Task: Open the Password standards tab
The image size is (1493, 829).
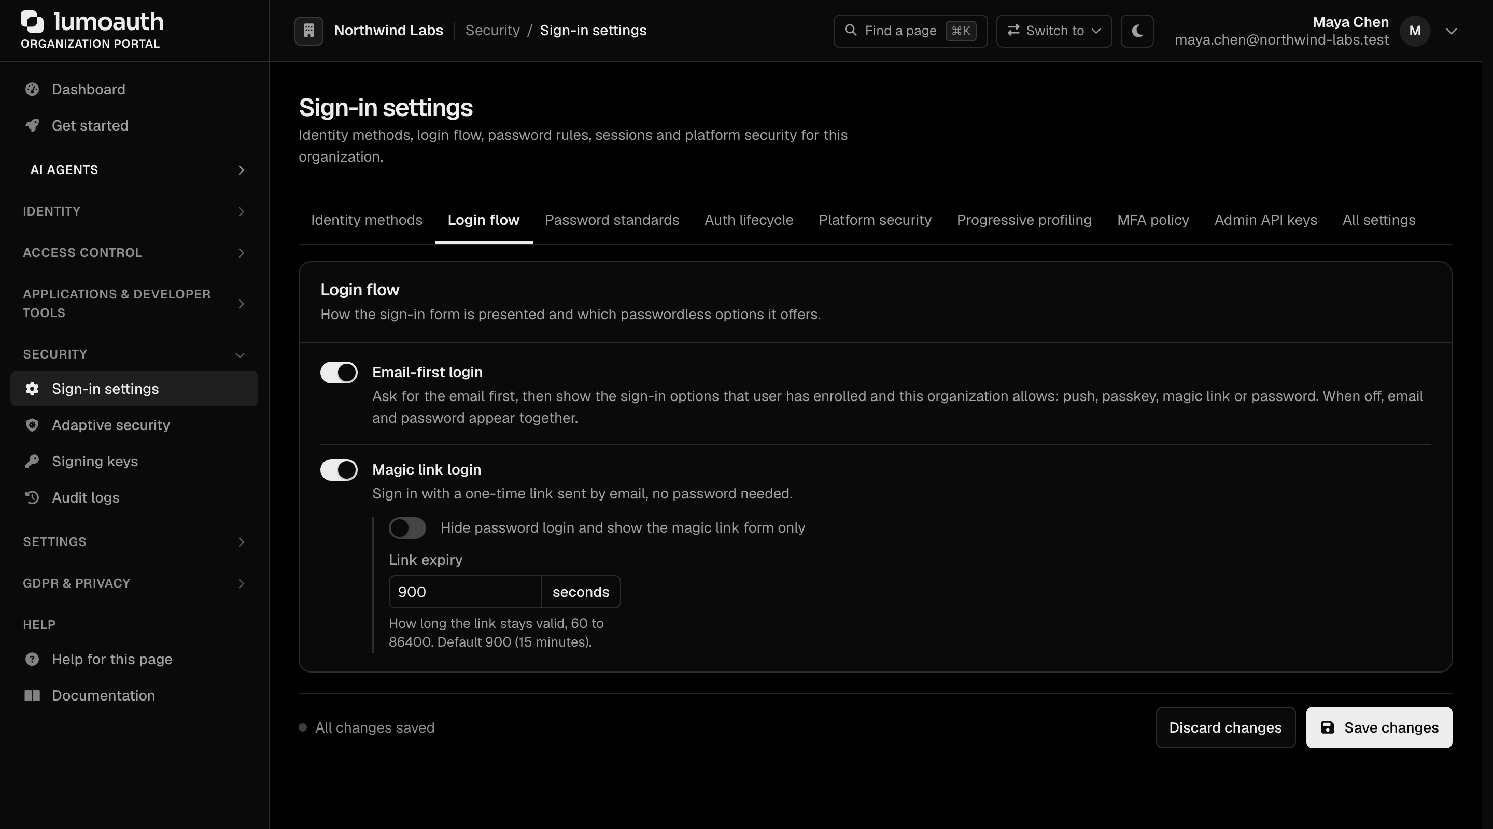Action: (612, 220)
